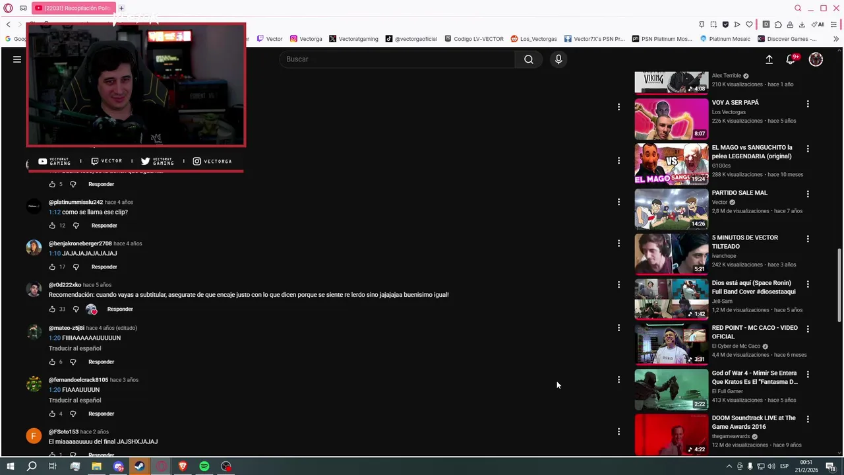Screen dimensions: 844x475
Task: Show hidden system tray icons chevron
Action: pos(729,466)
